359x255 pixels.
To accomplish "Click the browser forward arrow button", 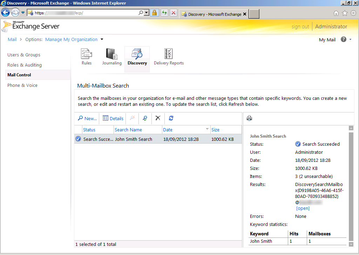I will (15, 13).
